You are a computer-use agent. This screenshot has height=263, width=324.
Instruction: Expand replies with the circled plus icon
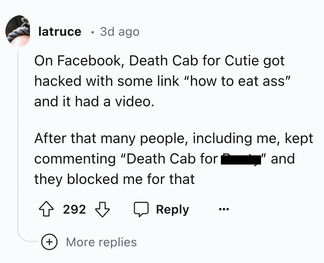pos(49,242)
